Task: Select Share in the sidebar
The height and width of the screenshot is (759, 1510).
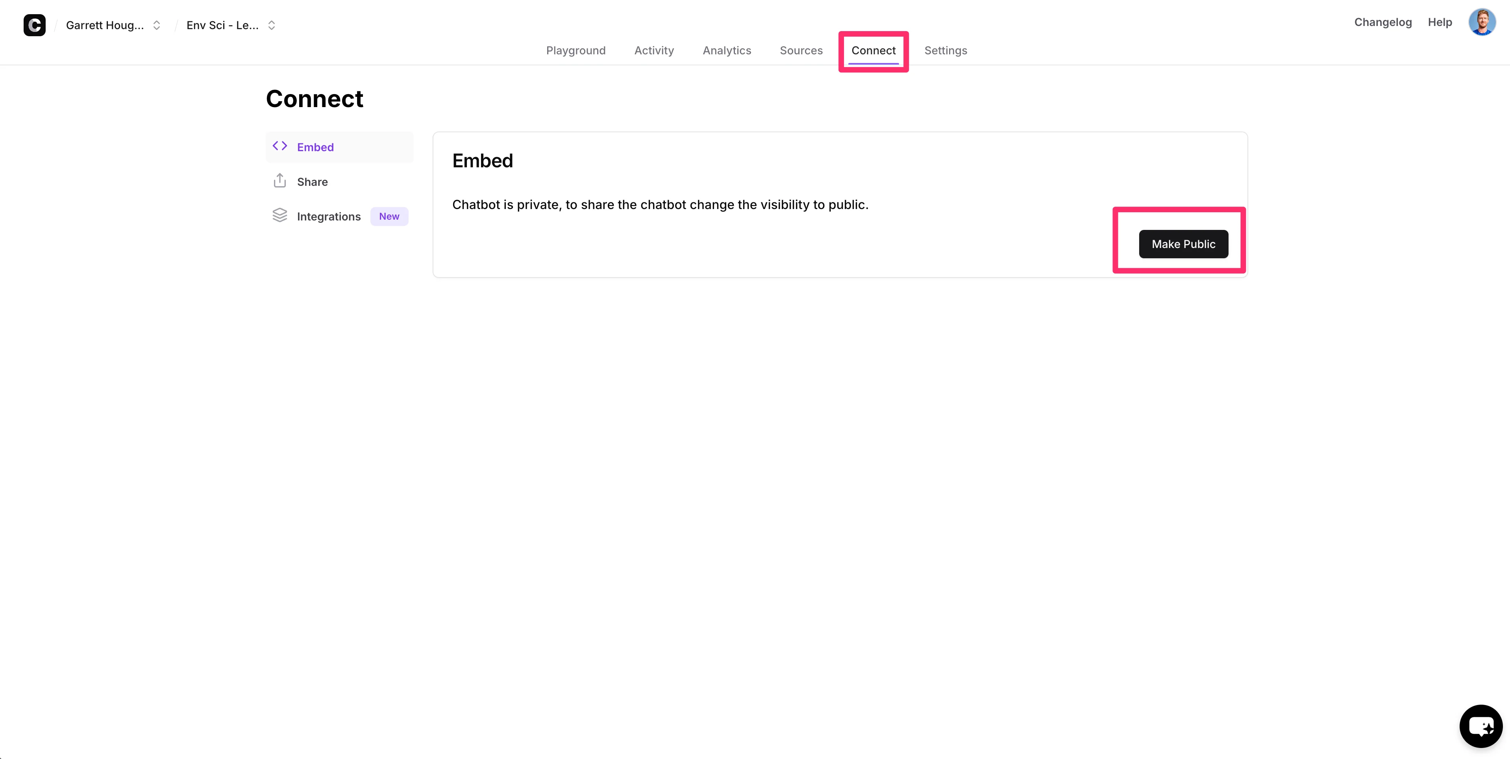Action: click(312, 182)
